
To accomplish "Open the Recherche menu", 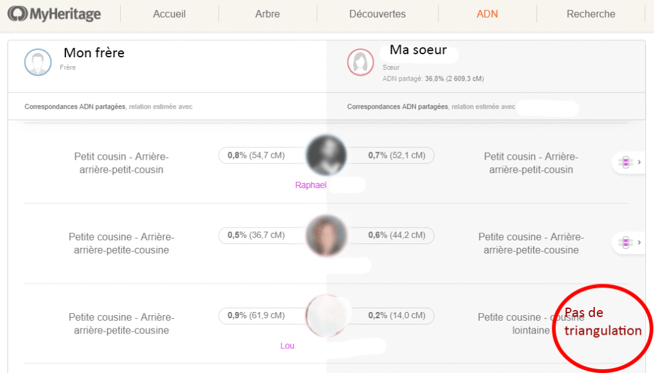I will 590,14.
